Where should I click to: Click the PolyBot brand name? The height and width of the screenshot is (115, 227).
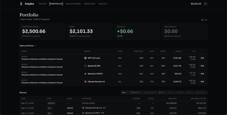coord(29,4)
